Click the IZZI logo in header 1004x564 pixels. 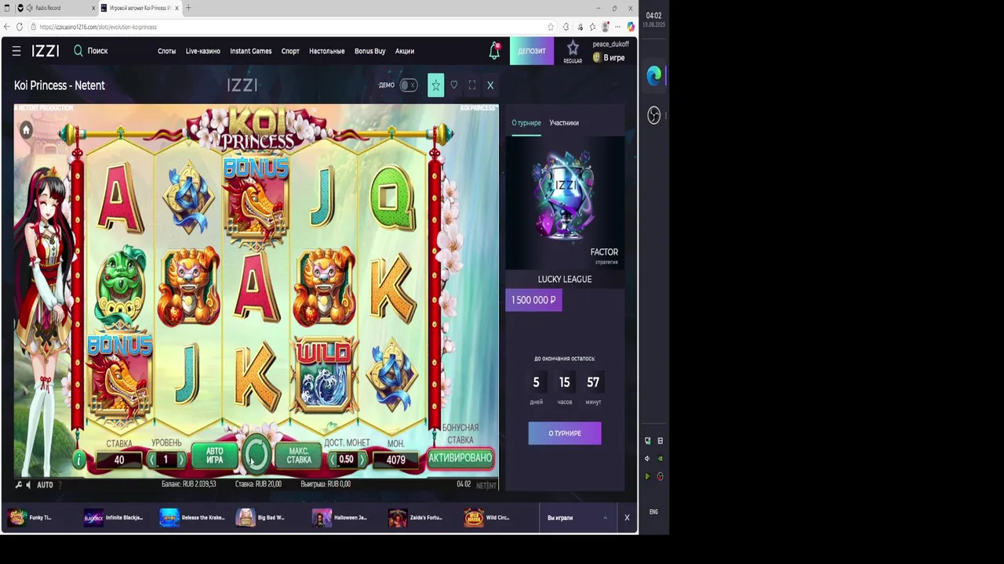[45, 51]
